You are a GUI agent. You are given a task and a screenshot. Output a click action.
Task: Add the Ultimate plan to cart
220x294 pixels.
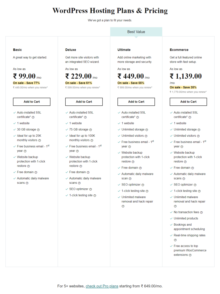tap(136, 102)
